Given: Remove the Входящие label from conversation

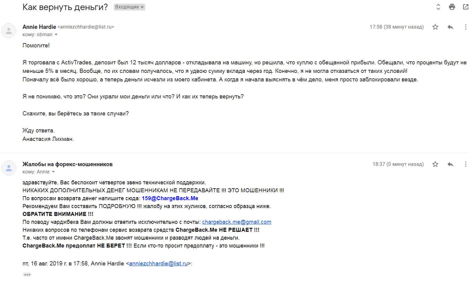Looking at the screenshot, I should click(x=142, y=7).
